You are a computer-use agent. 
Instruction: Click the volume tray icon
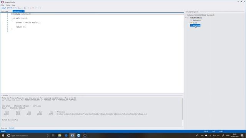coord(218,135)
